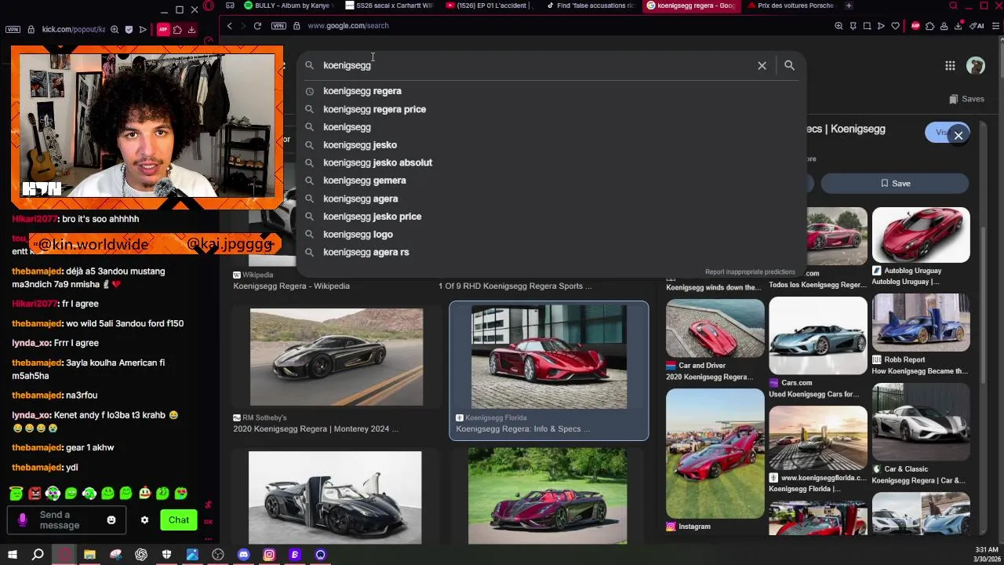Open the RM Sotheby's black Regera thumbnail
The height and width of the screenshot is (565, 1004).
click(x=336, y=357)
